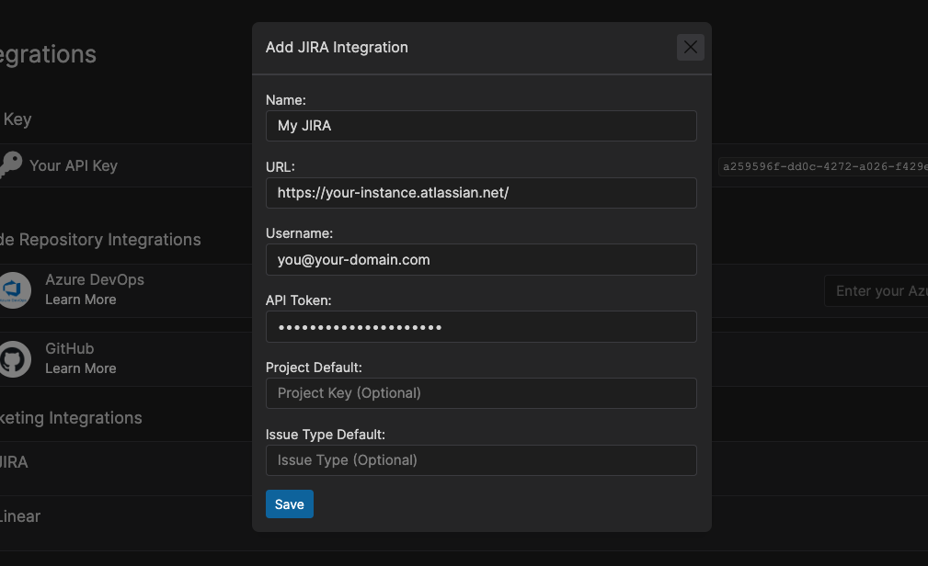Open Learn More under Azure DevOps

[81, 300]
